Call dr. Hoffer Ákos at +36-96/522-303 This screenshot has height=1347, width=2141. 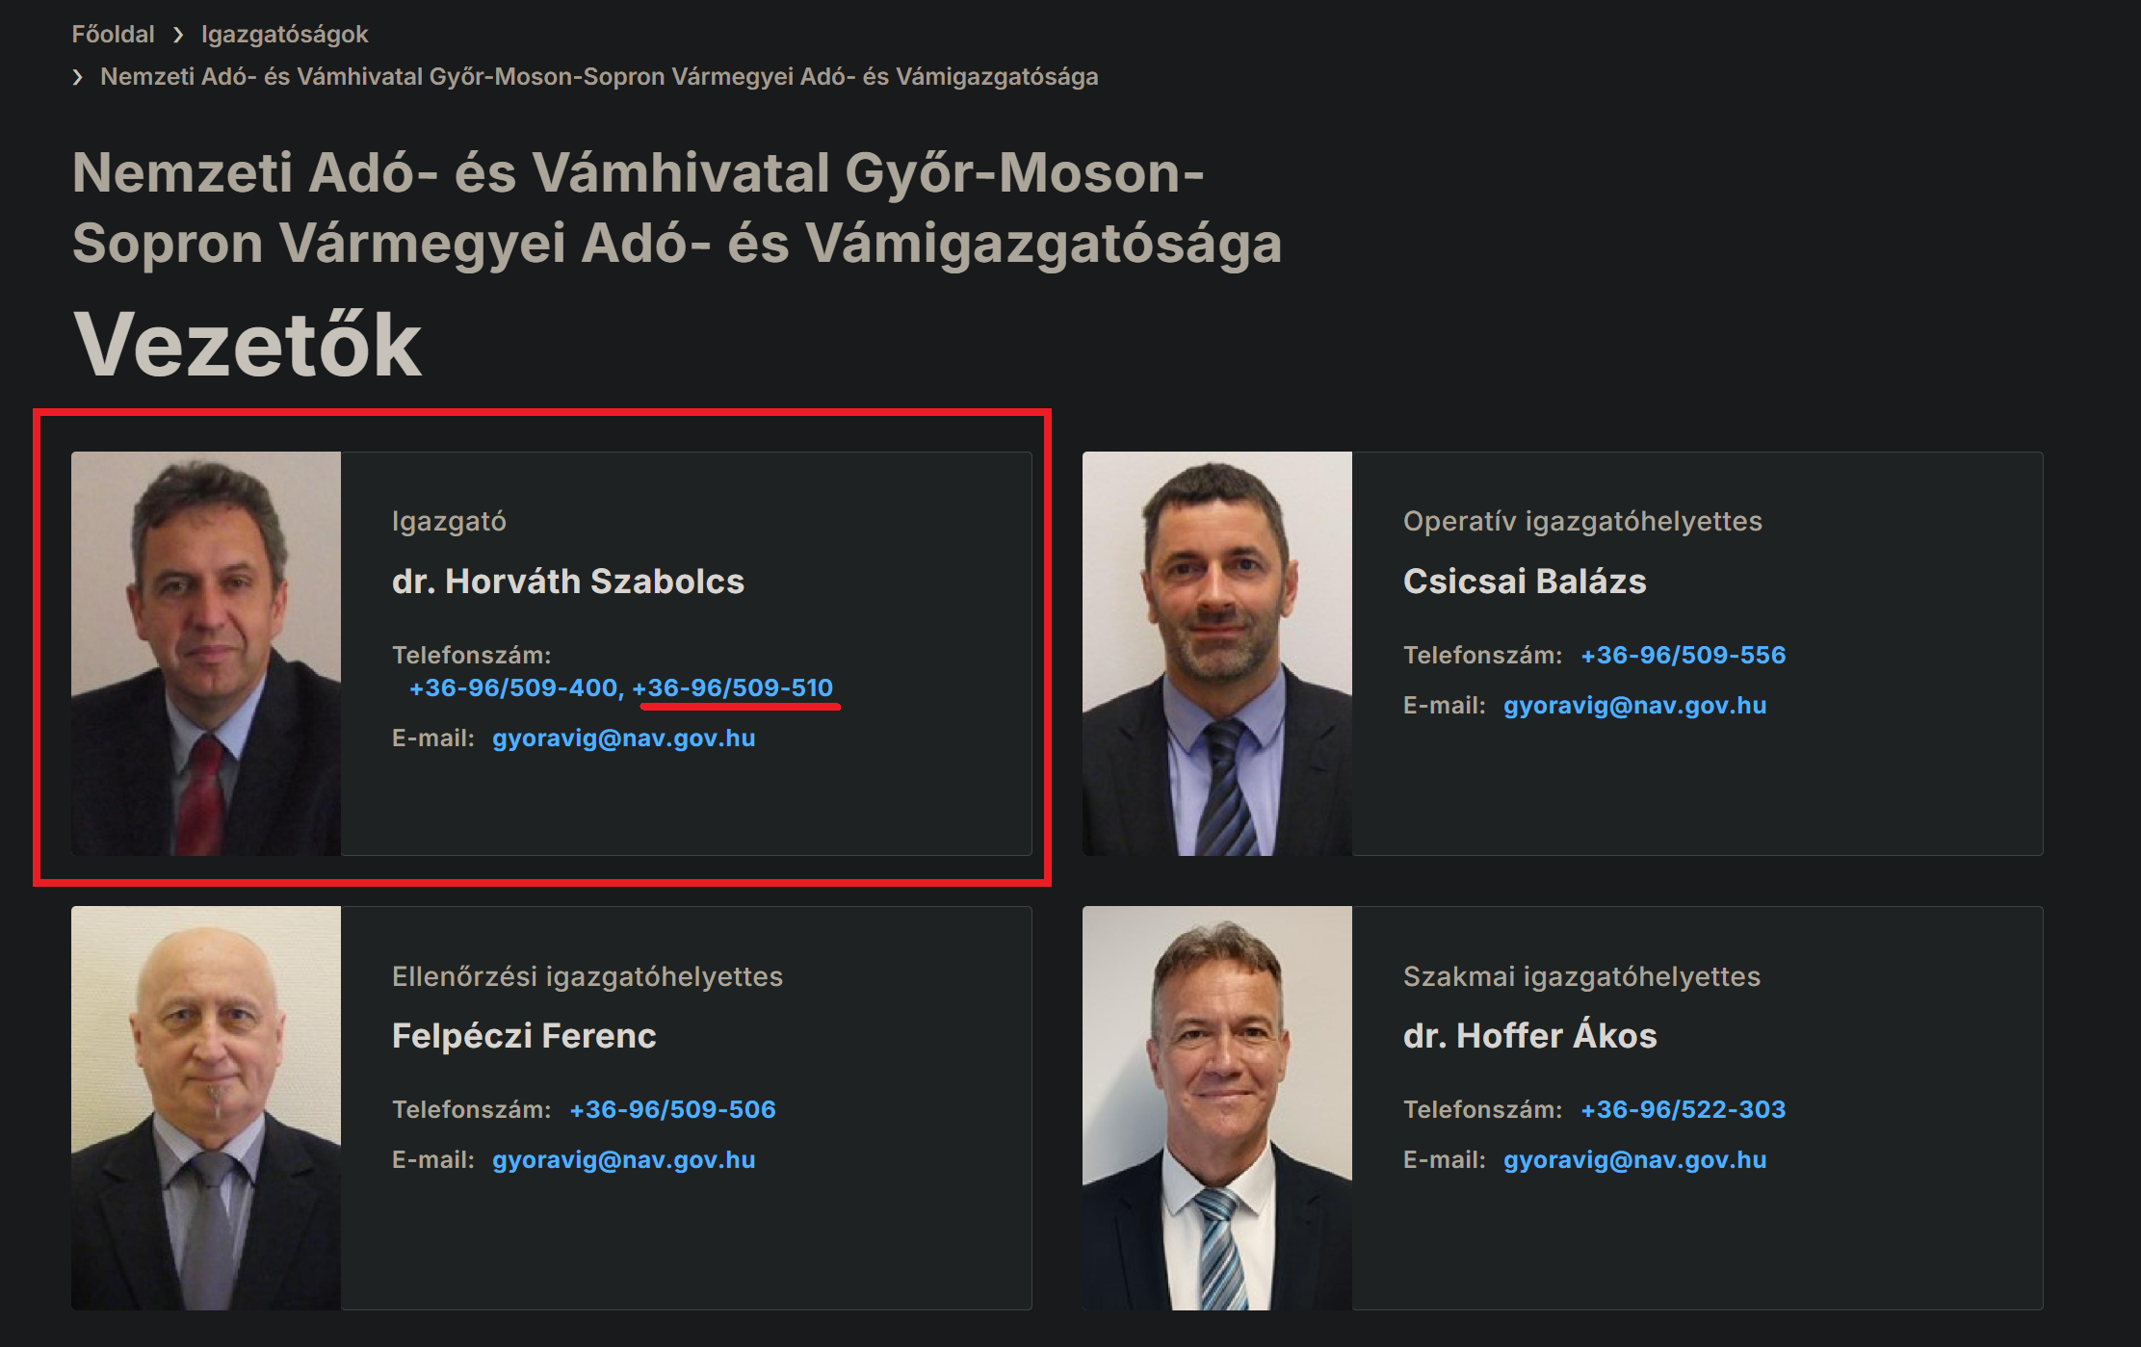click(x=1683, y=1110)
